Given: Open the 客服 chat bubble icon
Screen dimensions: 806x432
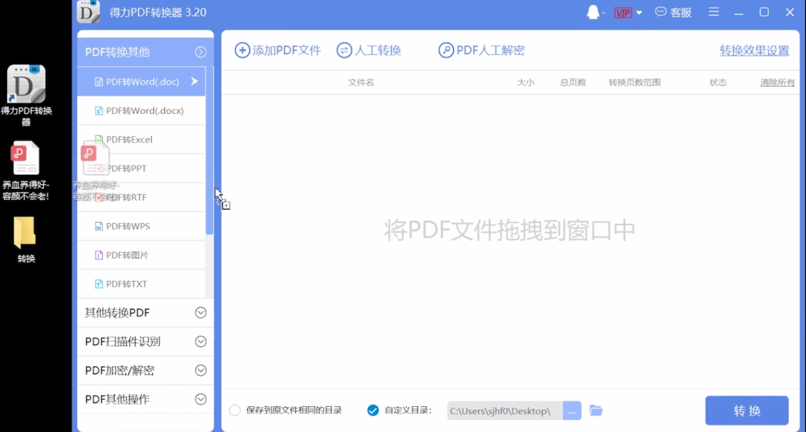Looking at the screenshot, I should [661, 12].
